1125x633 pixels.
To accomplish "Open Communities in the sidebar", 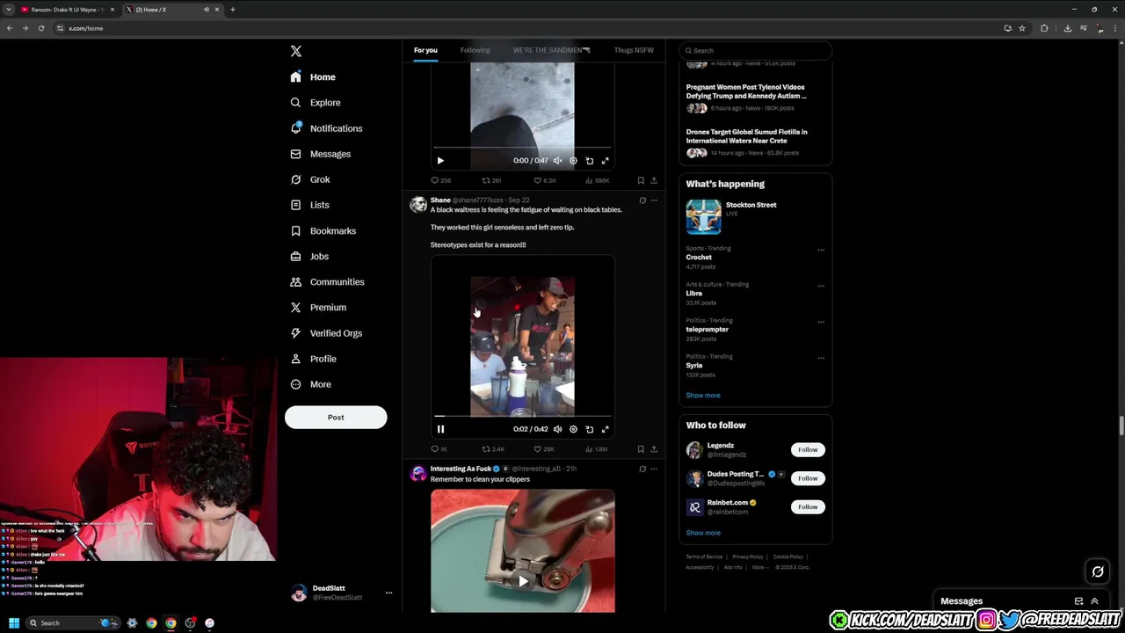I will 327,282.
